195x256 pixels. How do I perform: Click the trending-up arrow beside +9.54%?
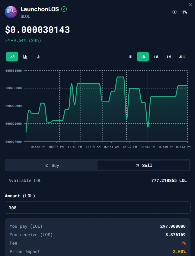[7, 40]
